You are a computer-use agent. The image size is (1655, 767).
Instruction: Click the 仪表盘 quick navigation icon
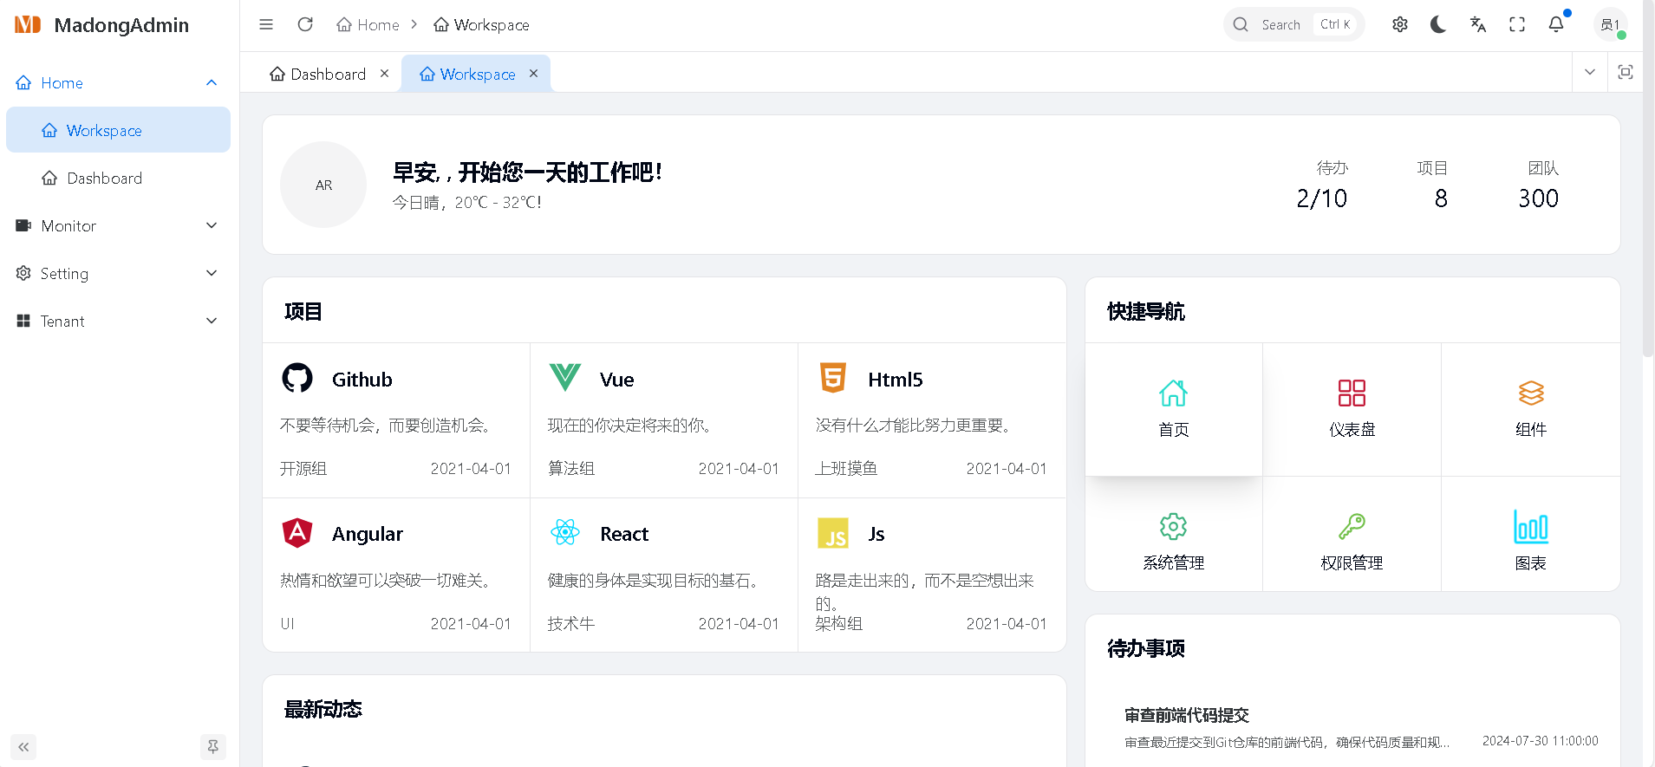(1351, 408)
